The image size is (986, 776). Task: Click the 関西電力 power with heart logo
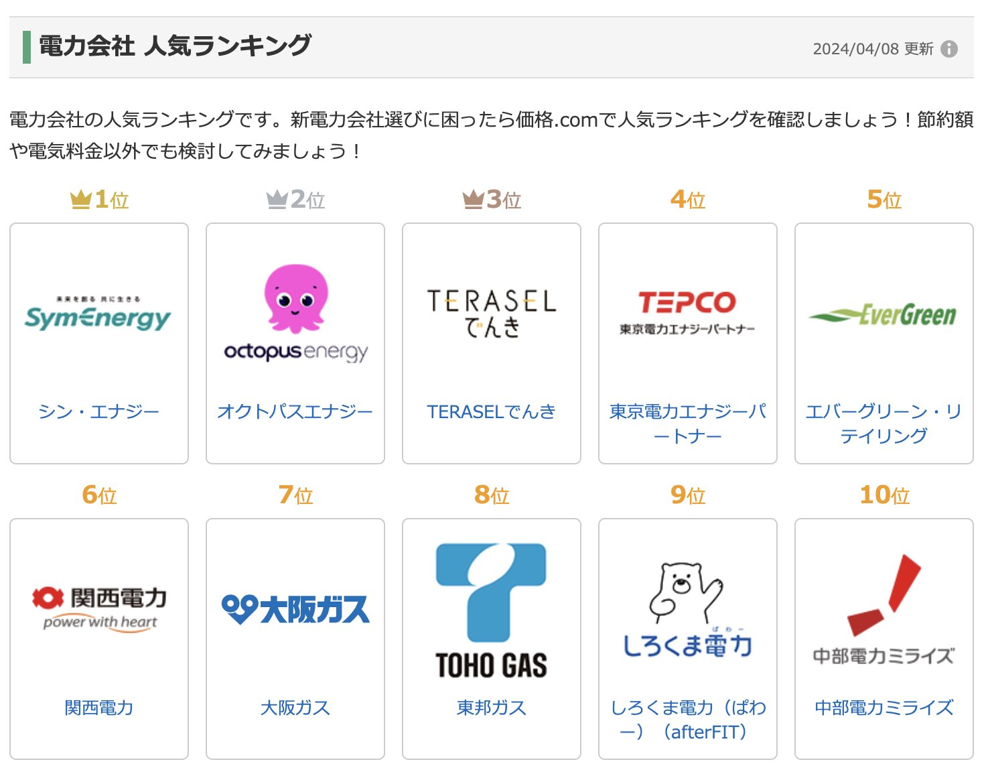coord(99,609)
